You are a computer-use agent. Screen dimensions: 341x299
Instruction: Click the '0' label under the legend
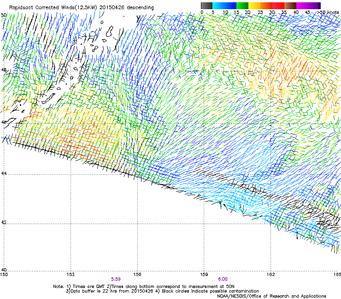pos(202,12)
